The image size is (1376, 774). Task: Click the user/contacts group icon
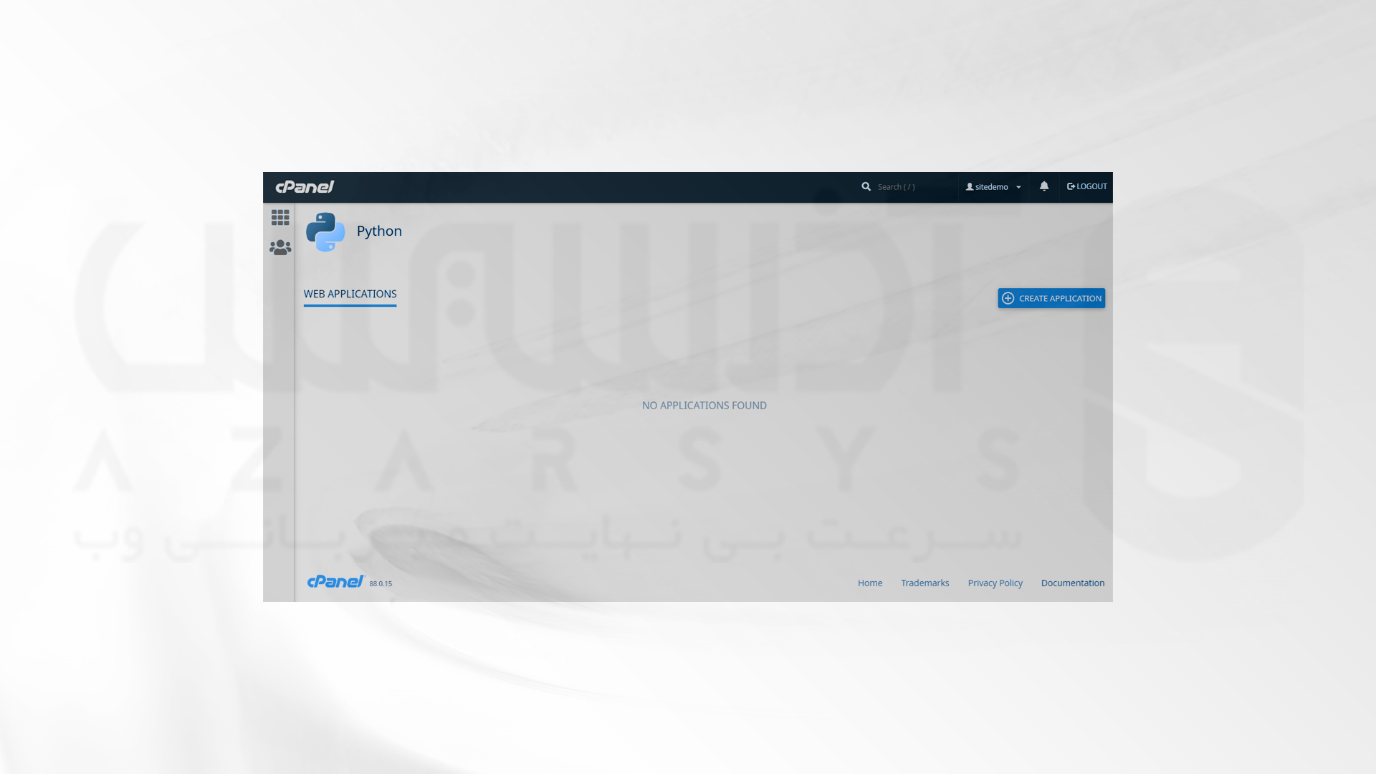pos(279,247)
